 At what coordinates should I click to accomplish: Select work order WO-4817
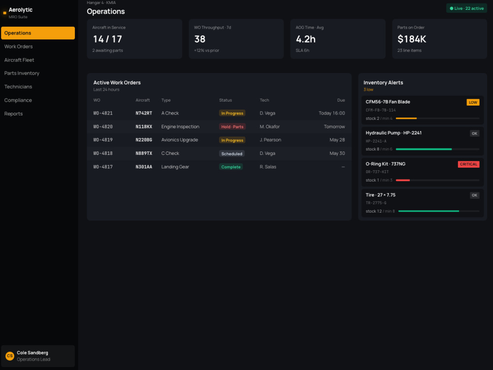[103, 167]
